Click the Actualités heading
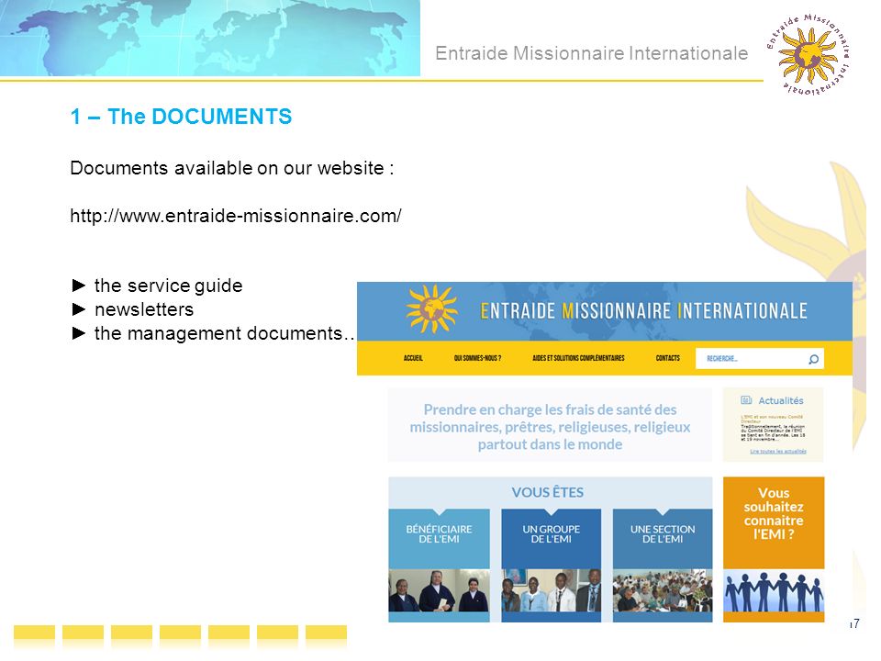This screenshot has width=881, height=661. 780,401
